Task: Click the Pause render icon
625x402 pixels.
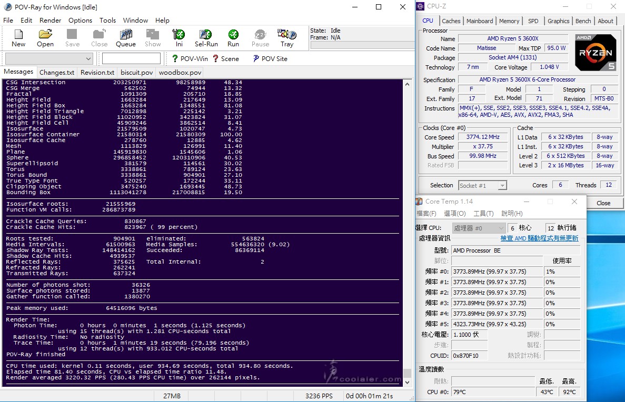Action: pos(260,38)
